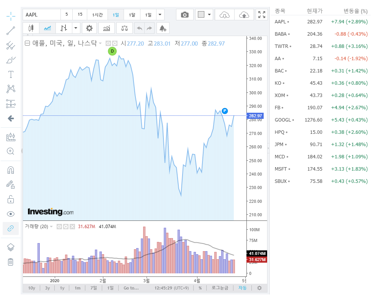
Task: Select area line chart style
Action: point(47,28)
